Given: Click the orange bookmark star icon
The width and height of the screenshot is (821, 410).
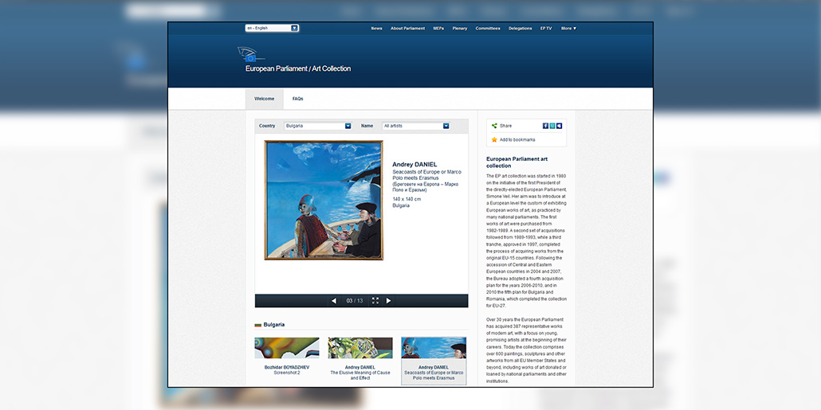Looking at the screenshot, I should click(x=494, y=139).
